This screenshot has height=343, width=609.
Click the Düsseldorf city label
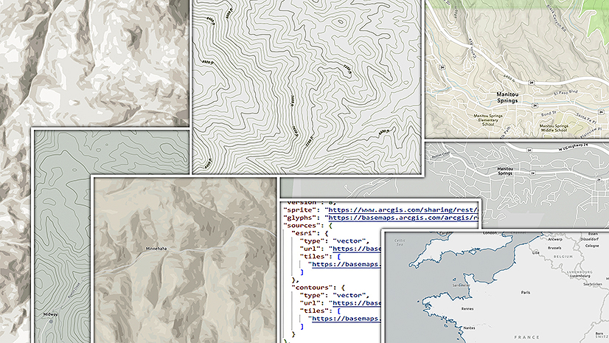(590, 239)
